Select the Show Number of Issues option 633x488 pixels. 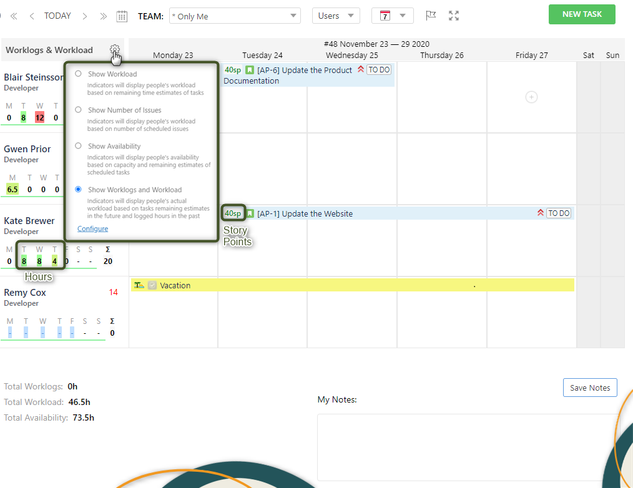click(78, 110)
